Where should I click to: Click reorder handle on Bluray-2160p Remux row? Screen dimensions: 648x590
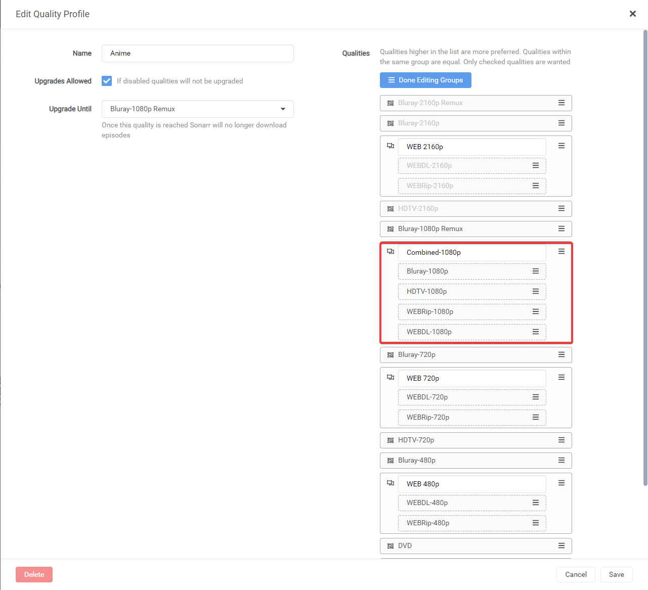(x=561, y=103)
